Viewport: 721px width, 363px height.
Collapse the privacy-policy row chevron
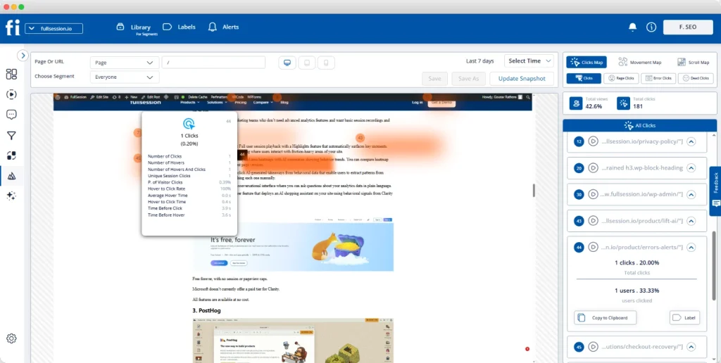pos(691,141)
